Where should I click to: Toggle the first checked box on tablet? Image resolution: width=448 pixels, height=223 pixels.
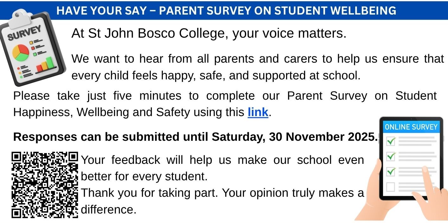[x=391, y=141]
